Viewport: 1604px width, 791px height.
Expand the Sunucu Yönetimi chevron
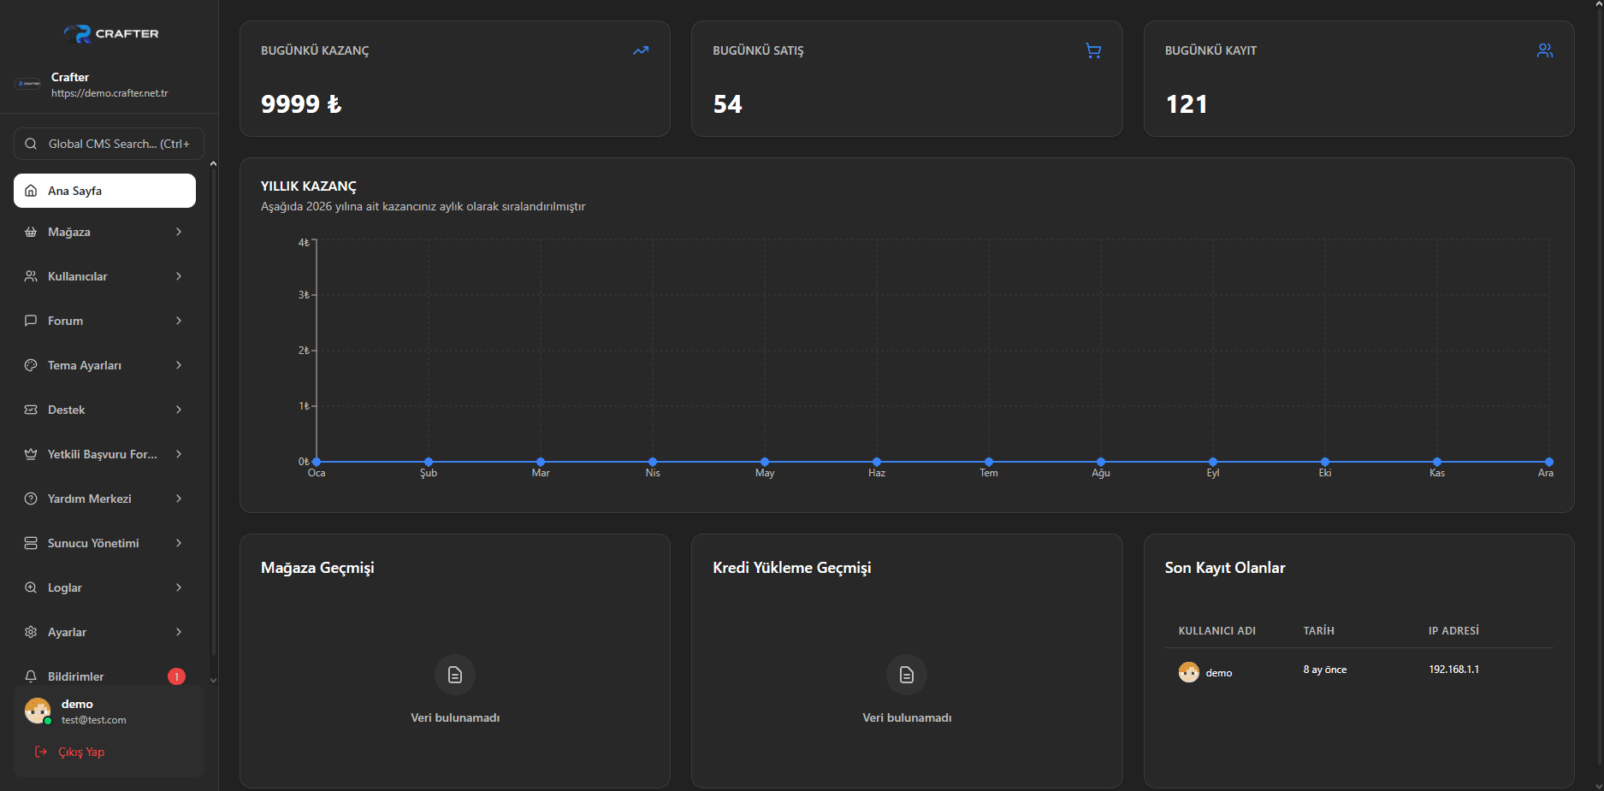point(178,543)
